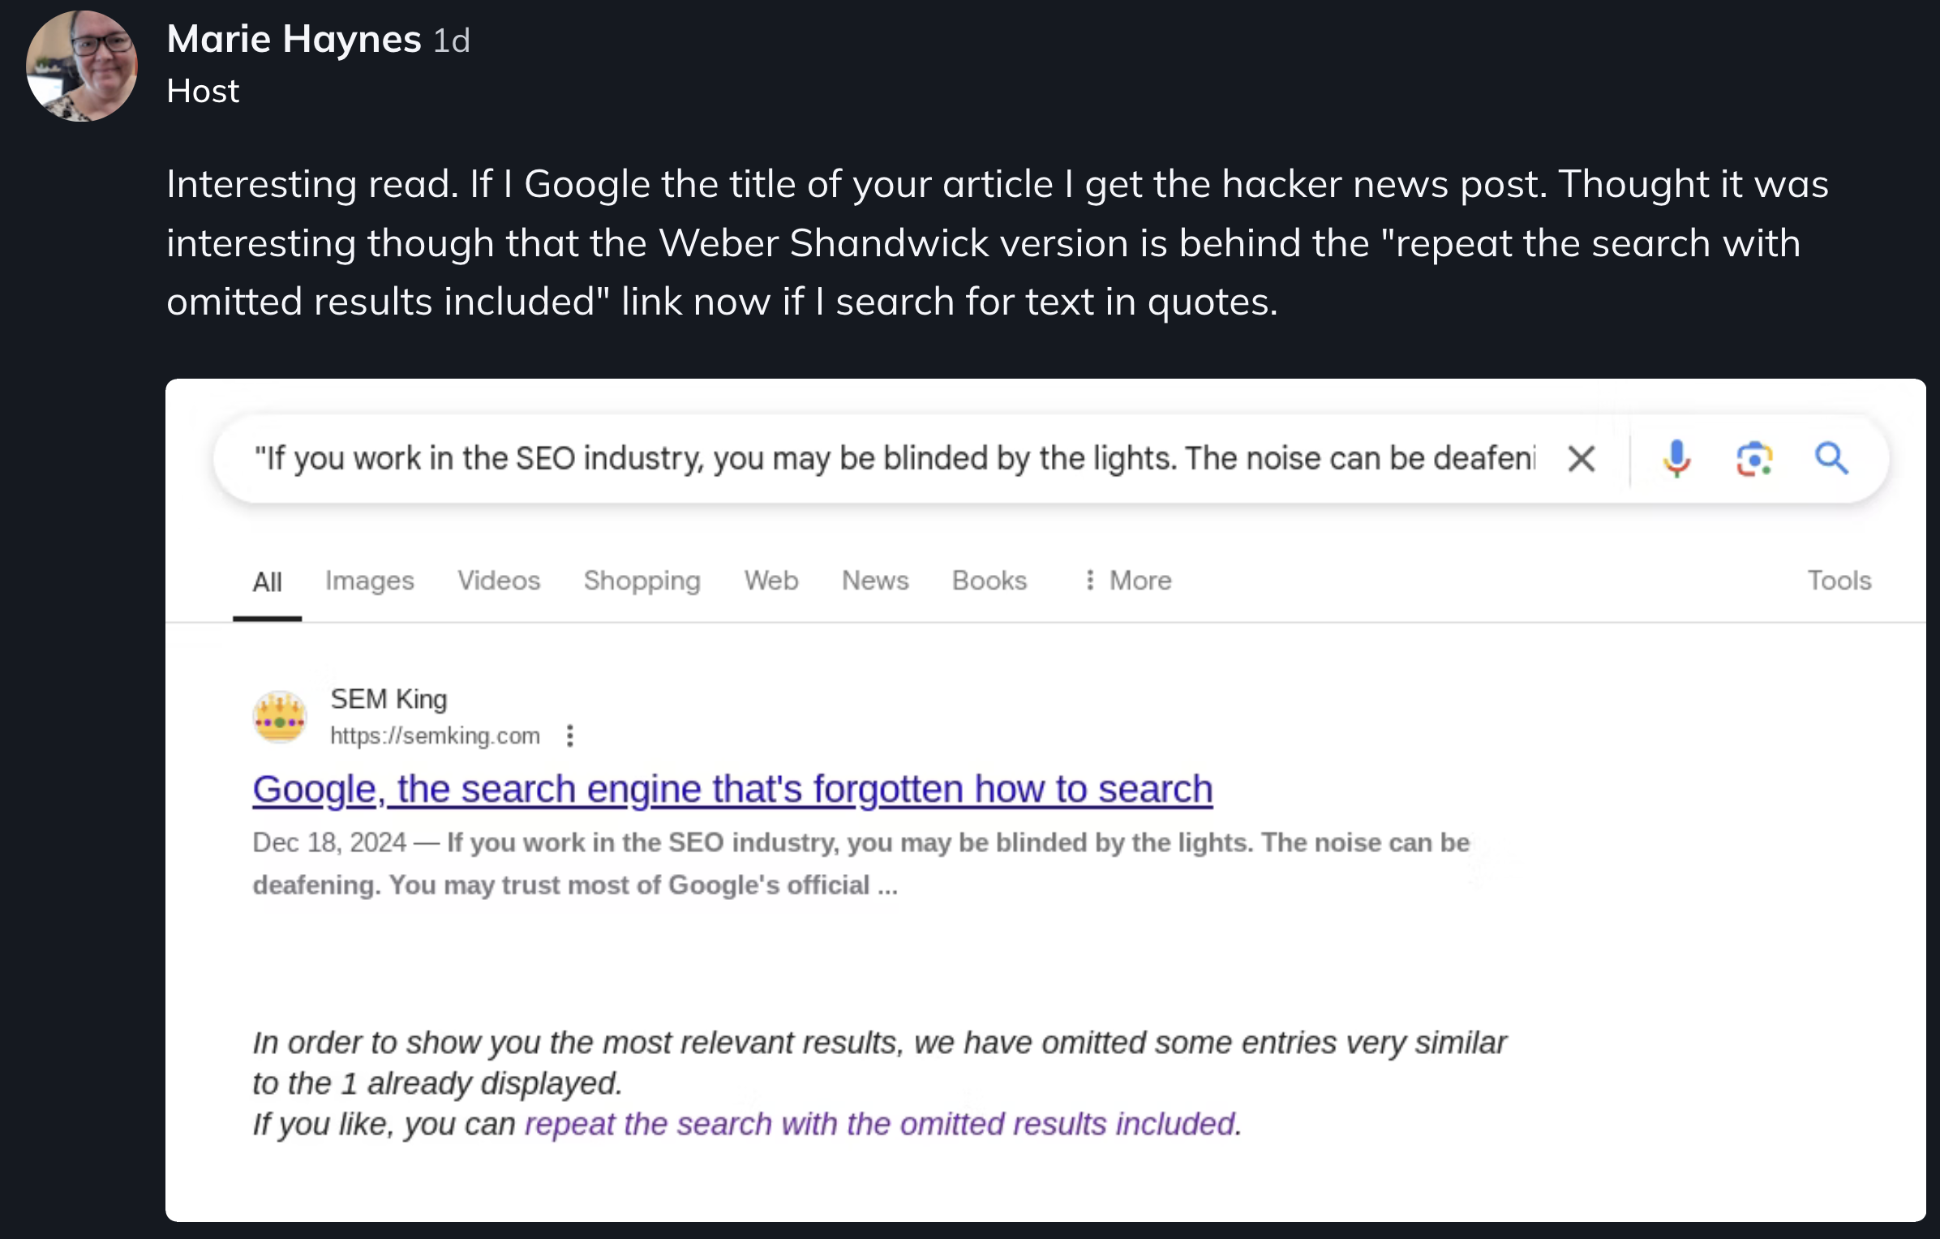This screenshot has width=1940, height=1239.
Task: Click the microphone voice search icon
Action: click(x=1676, y=459)
